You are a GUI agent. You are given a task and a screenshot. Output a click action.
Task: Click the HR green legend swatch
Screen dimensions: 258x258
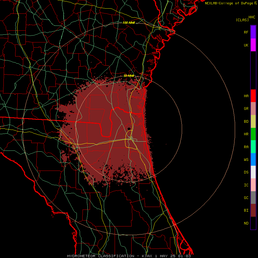pos(253,134)
